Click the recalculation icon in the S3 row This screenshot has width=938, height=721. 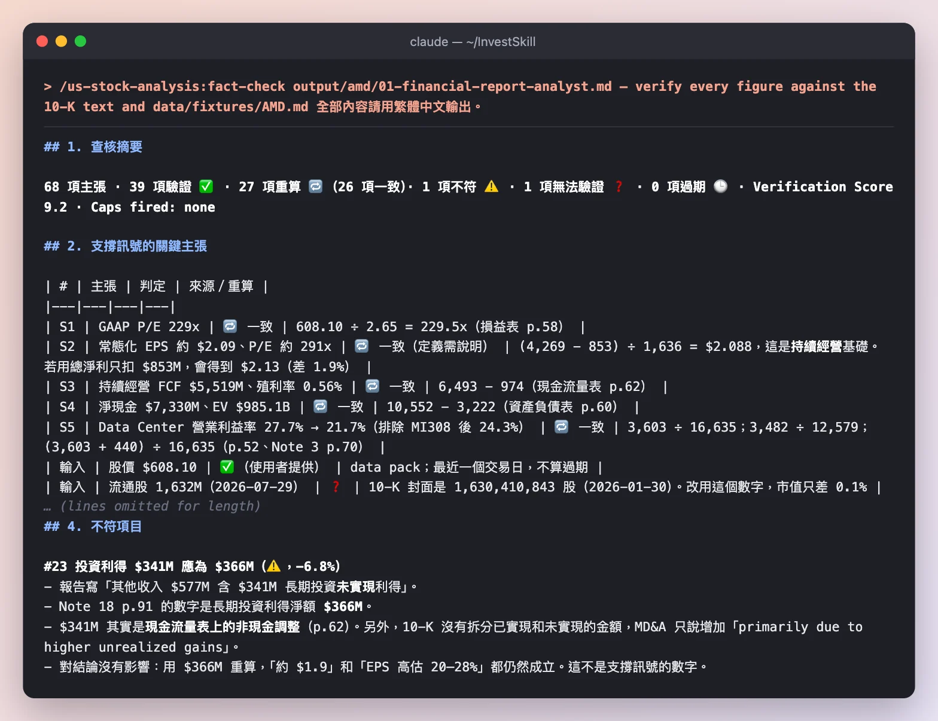[372, 386]
